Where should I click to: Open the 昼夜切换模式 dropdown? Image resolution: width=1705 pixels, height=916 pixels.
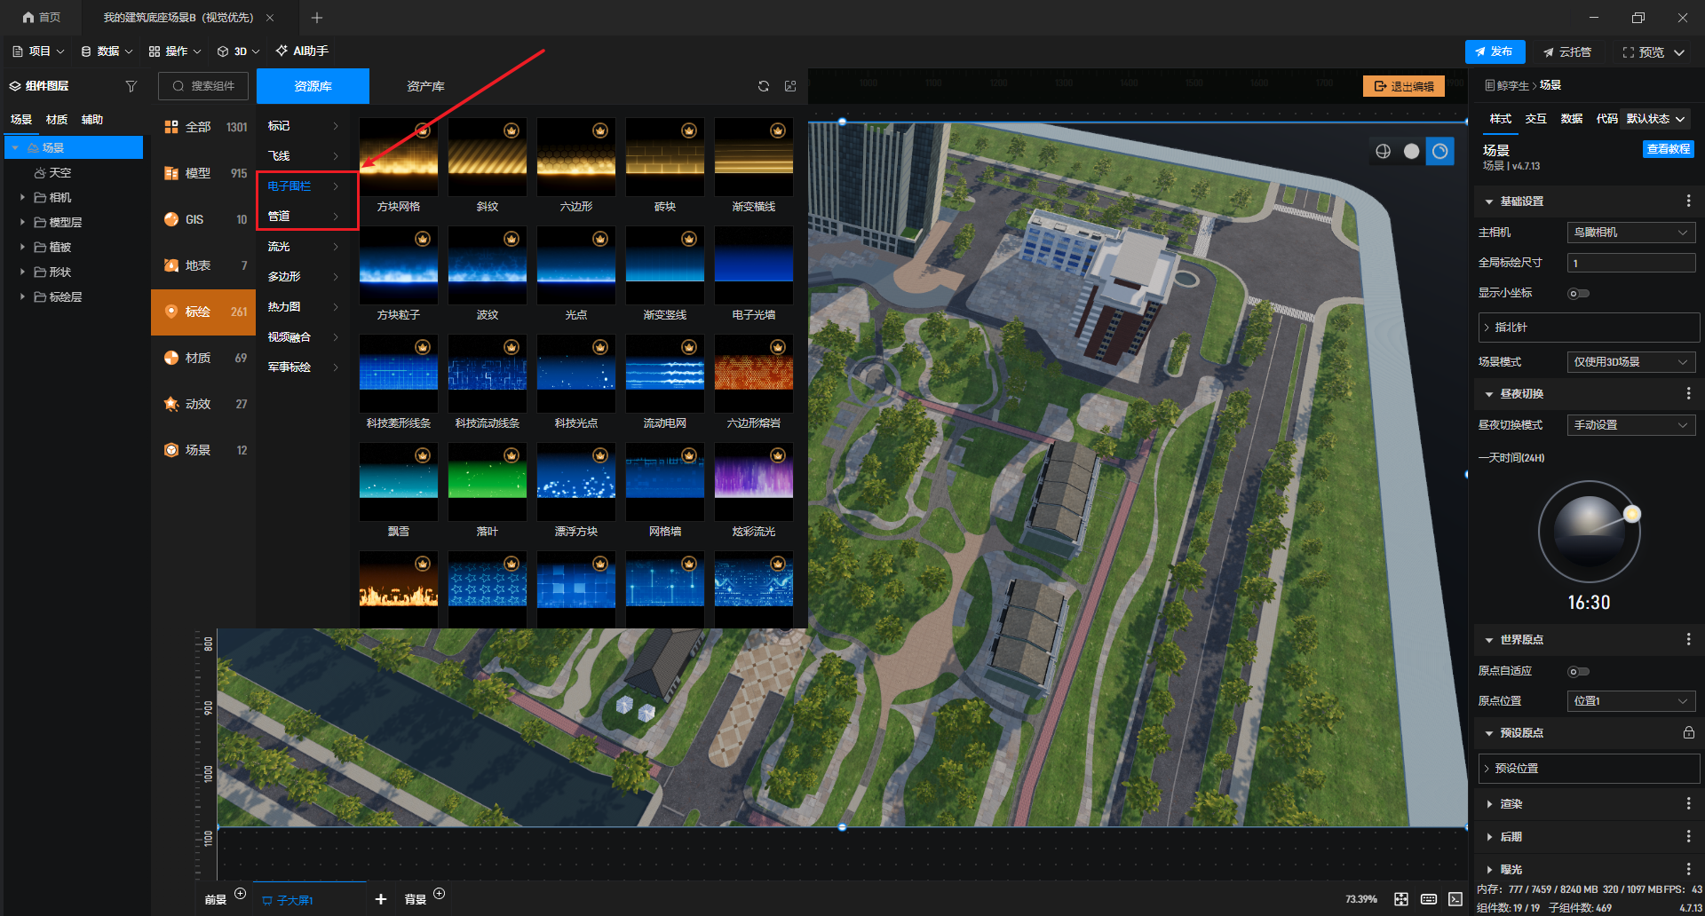point(1631,425)
